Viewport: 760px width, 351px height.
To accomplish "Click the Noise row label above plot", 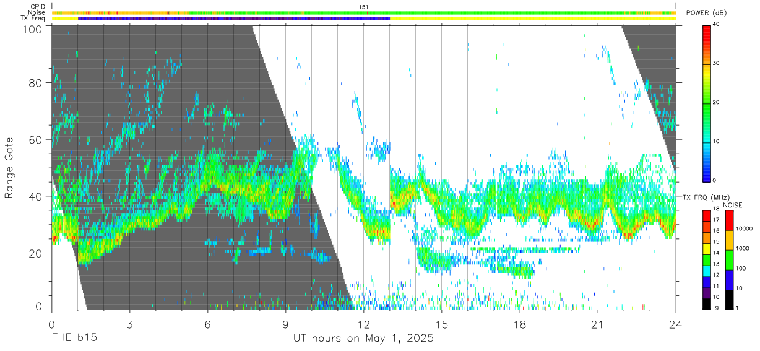I will 37,12.
